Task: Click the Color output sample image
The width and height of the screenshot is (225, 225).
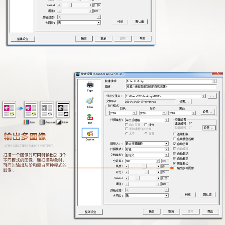Action: 31,110
